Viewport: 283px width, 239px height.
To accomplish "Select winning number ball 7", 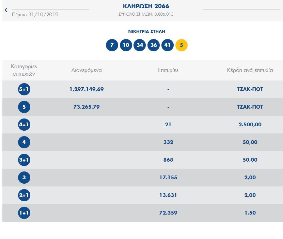I will click(x=112, y=45).
